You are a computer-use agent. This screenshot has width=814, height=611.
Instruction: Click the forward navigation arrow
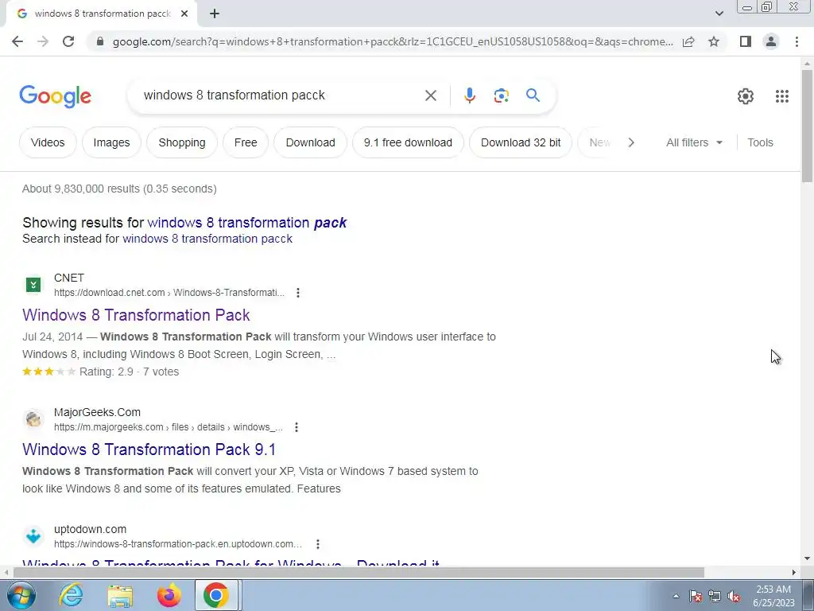[43, 41]
